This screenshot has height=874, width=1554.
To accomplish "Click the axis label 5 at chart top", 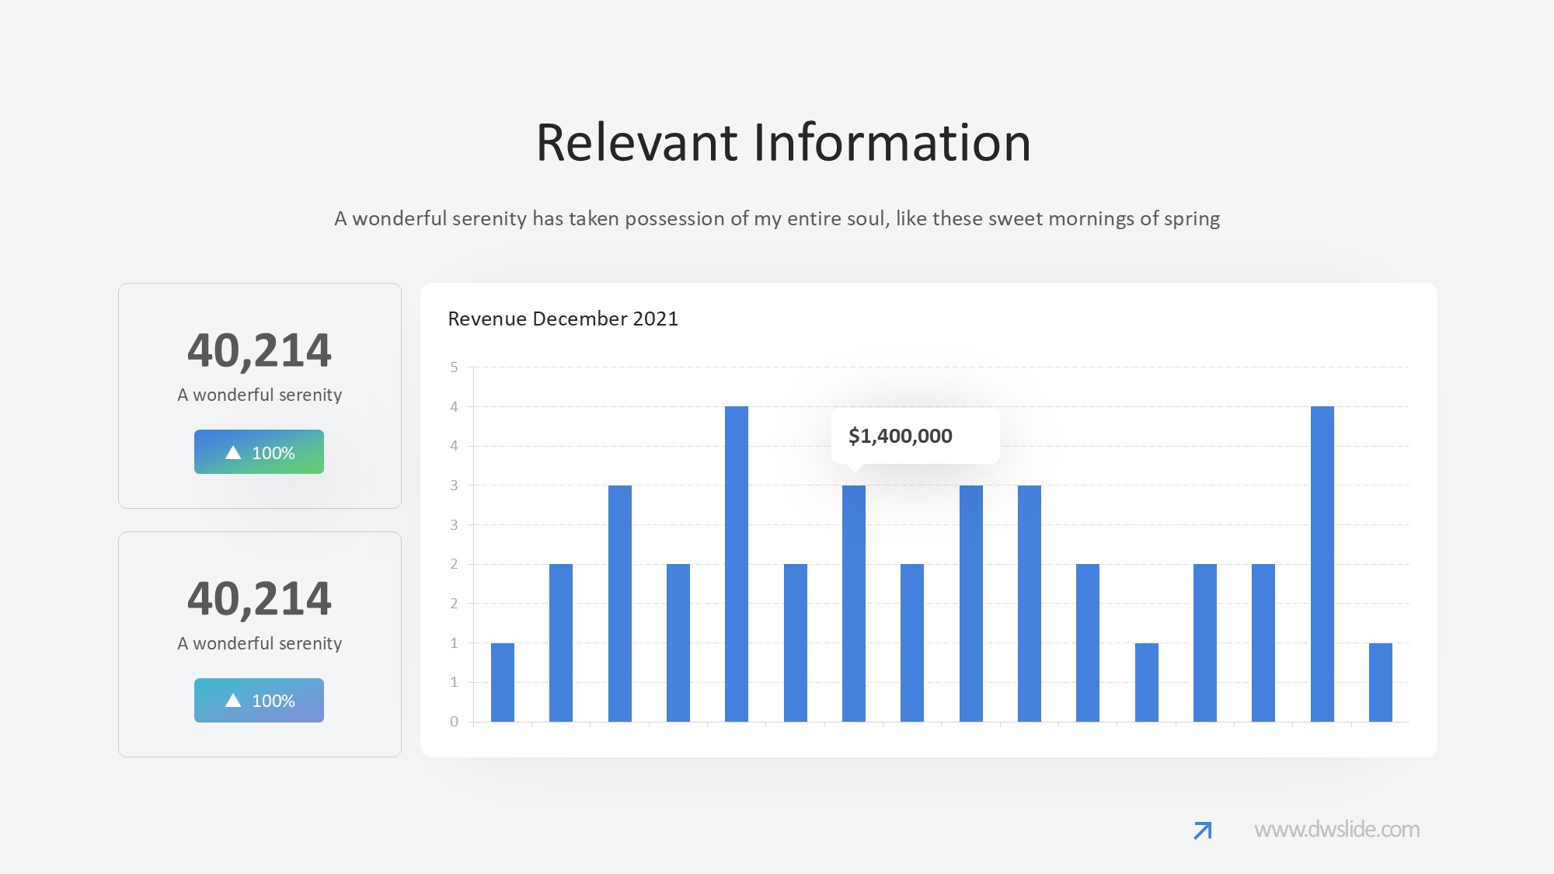I will [454, 367].
